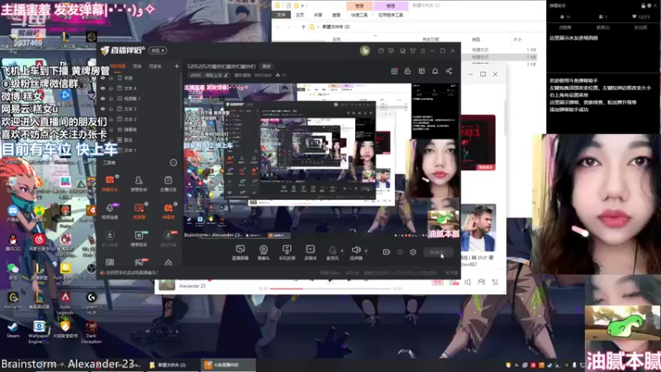The image size is (661, 372).
Task: Toggle lock on 文本 2 layer
Action: [112, 119]
